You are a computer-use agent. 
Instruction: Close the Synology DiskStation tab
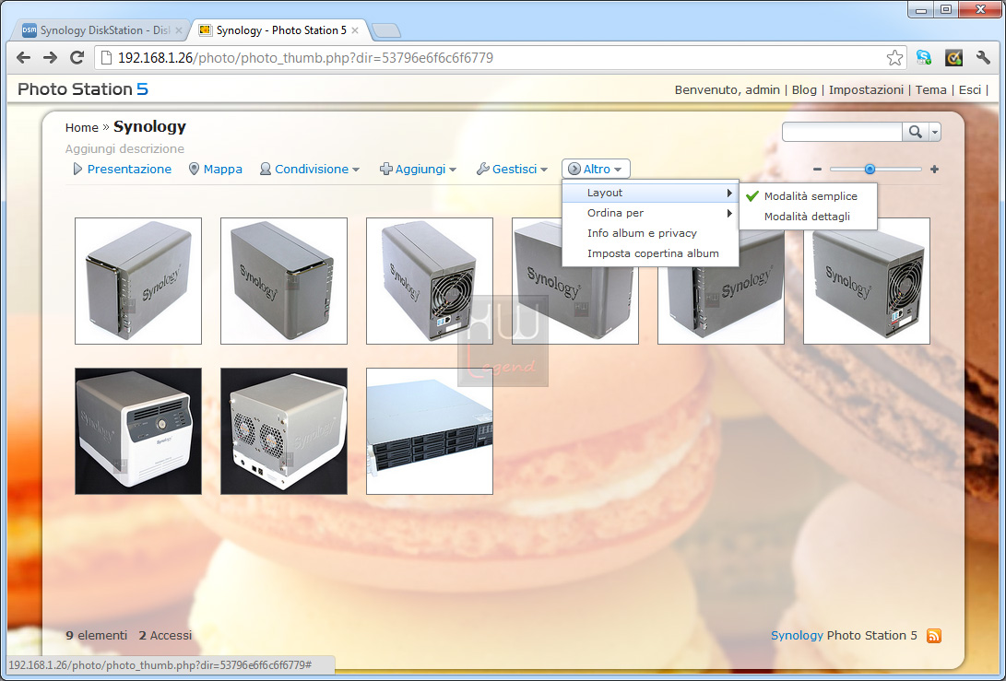(179, 30)
